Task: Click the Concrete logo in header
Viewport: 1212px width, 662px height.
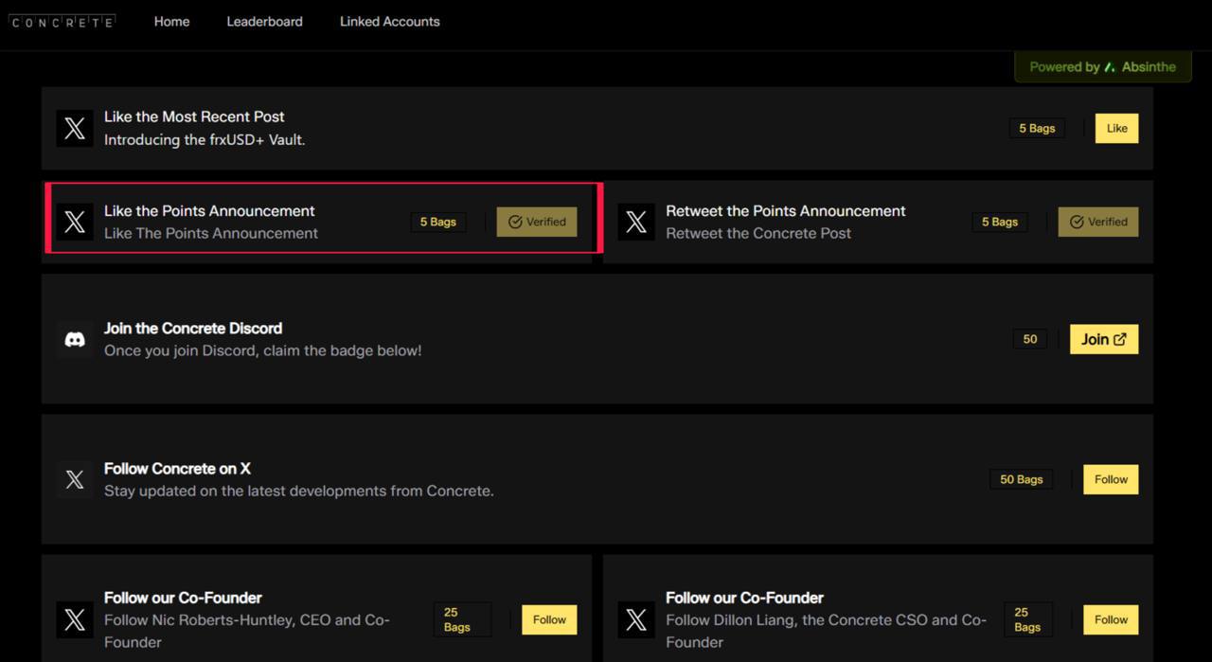Action: point(62,21)
